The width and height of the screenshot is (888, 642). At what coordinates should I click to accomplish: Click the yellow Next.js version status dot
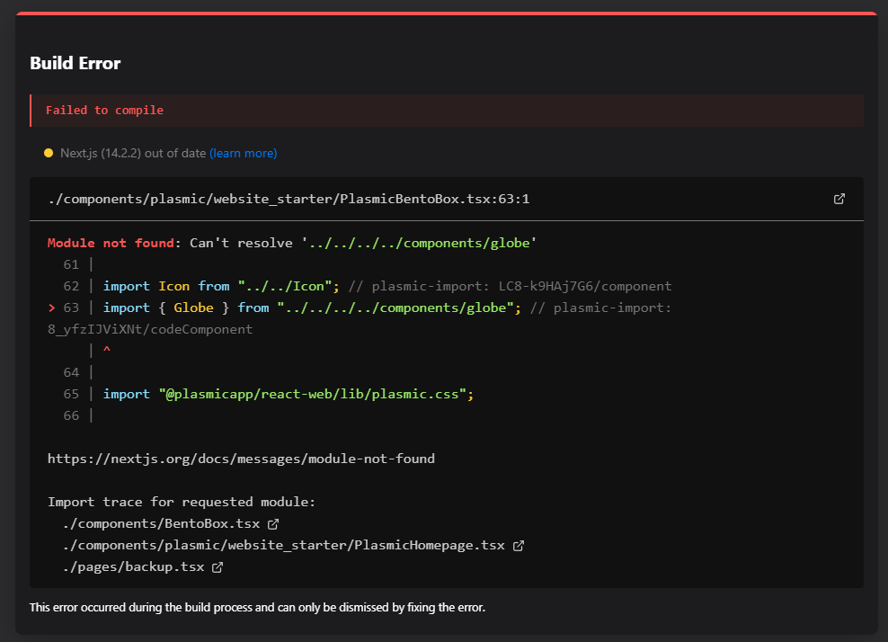pos(49,153)
